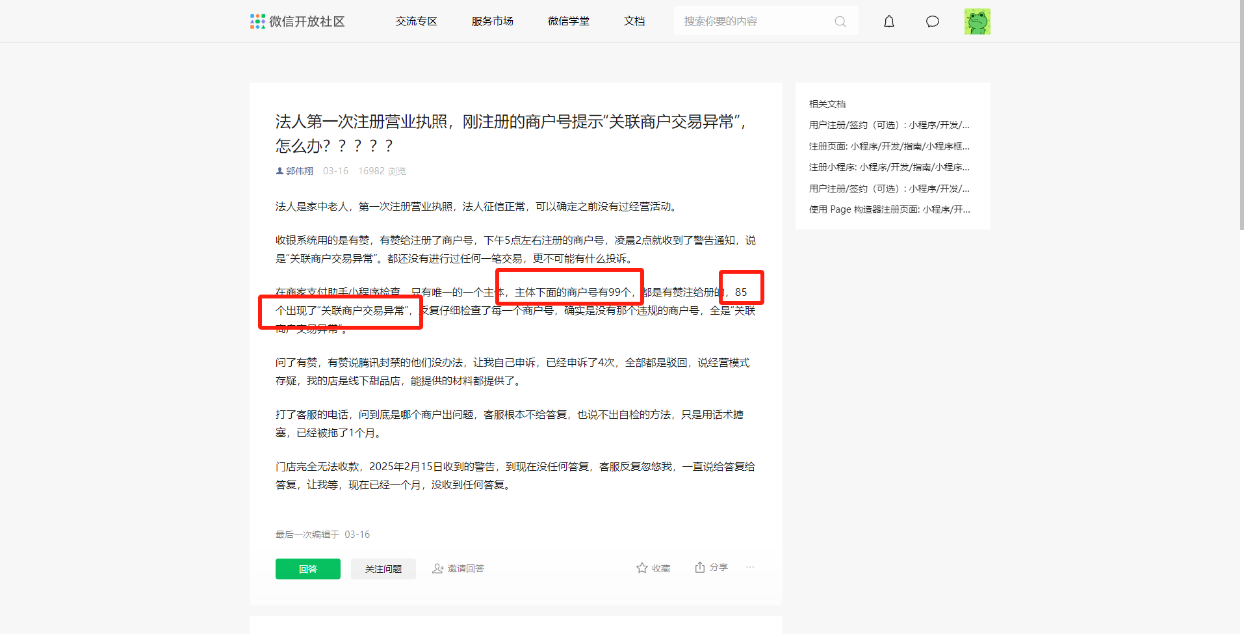Screen dimensions: 1244x634
Task: Click the 收藏 star icon
Action: point(642,568)
